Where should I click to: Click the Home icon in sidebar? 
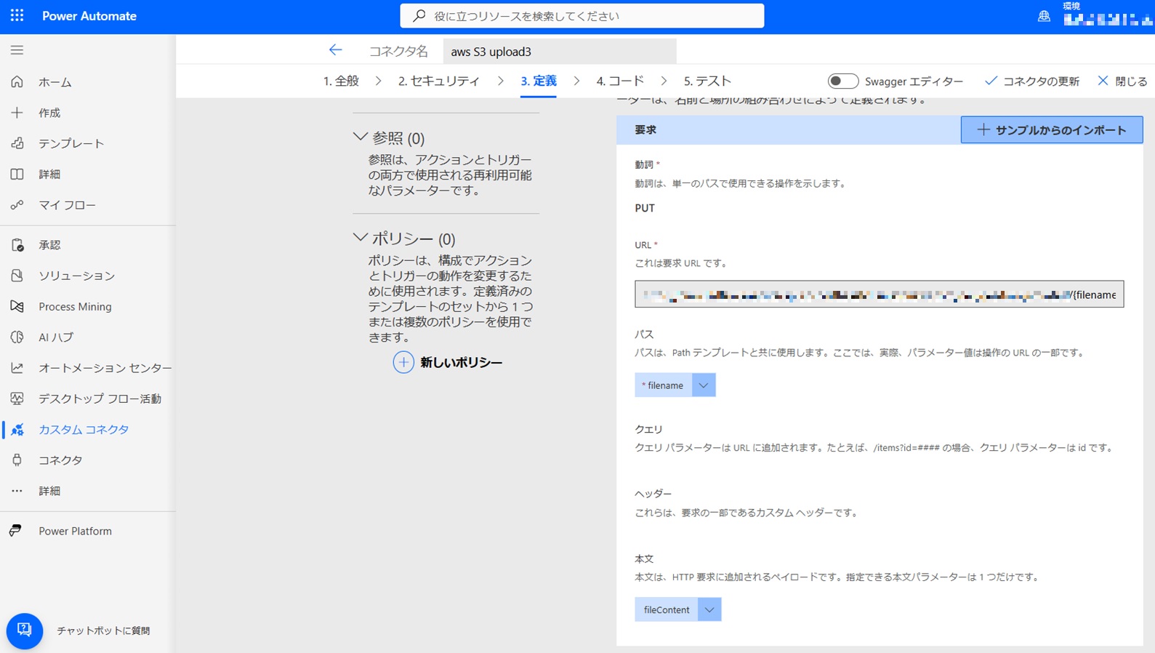coord(17,82)
